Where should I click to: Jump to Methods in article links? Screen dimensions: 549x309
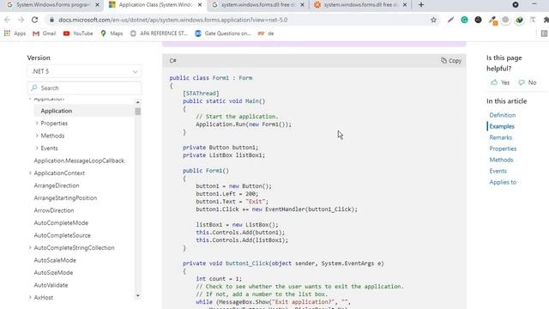501,161
